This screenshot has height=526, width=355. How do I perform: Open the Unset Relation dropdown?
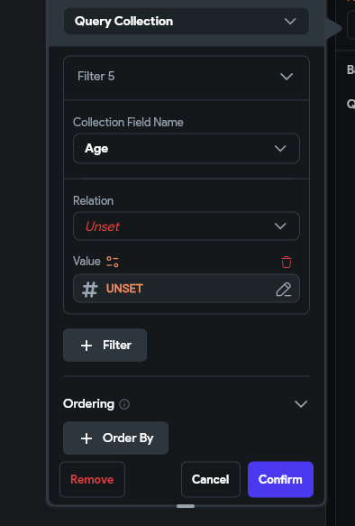click(x=187, y=226)
